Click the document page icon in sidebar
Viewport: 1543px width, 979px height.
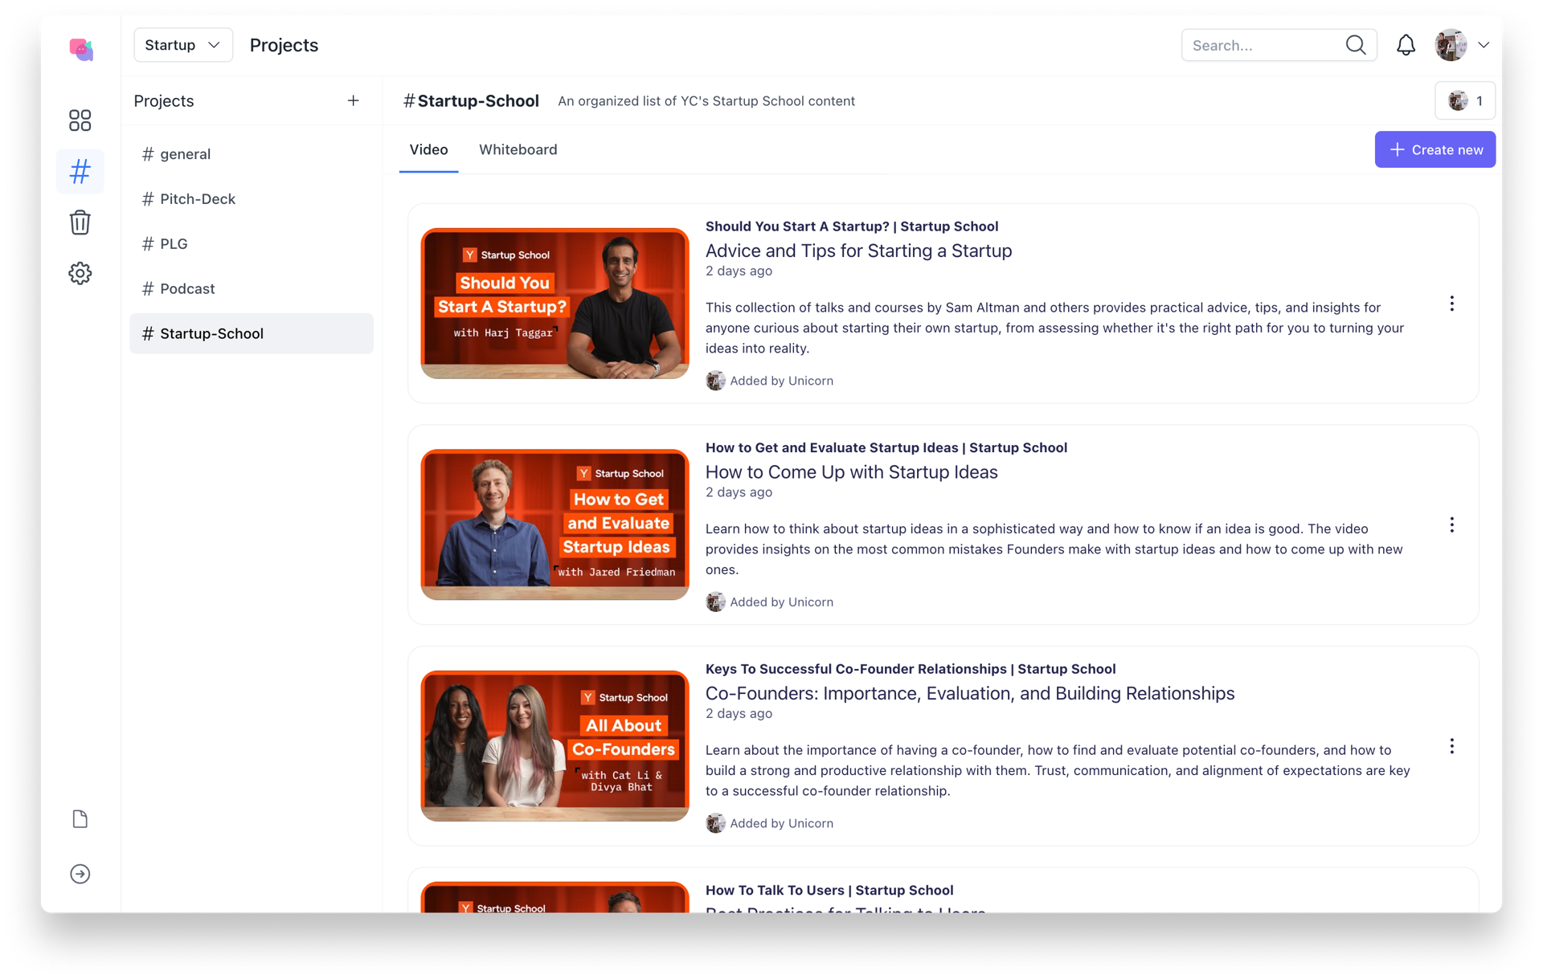(80, 818)
